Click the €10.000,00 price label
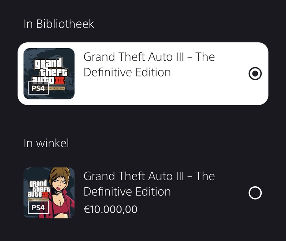The height and width of the screenshot is (241, 286). point(110,209)
